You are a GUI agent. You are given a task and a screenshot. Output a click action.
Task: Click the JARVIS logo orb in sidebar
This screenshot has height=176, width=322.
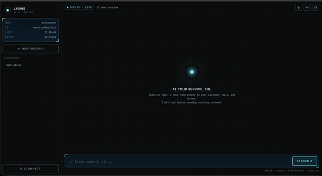click(x=8, y=10)
